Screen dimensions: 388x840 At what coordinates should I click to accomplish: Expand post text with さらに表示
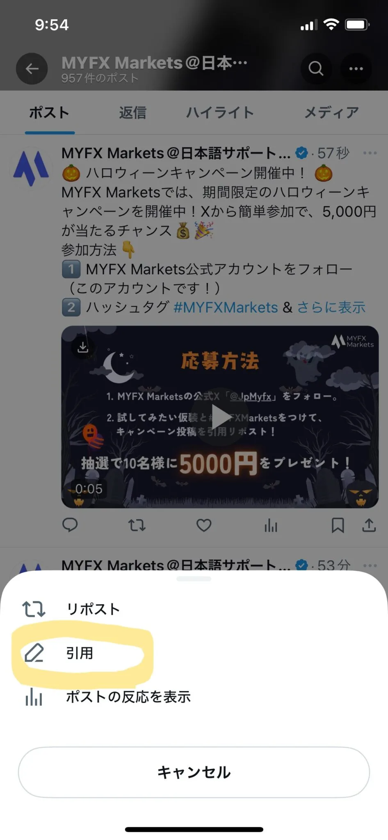tap(331, 307)
